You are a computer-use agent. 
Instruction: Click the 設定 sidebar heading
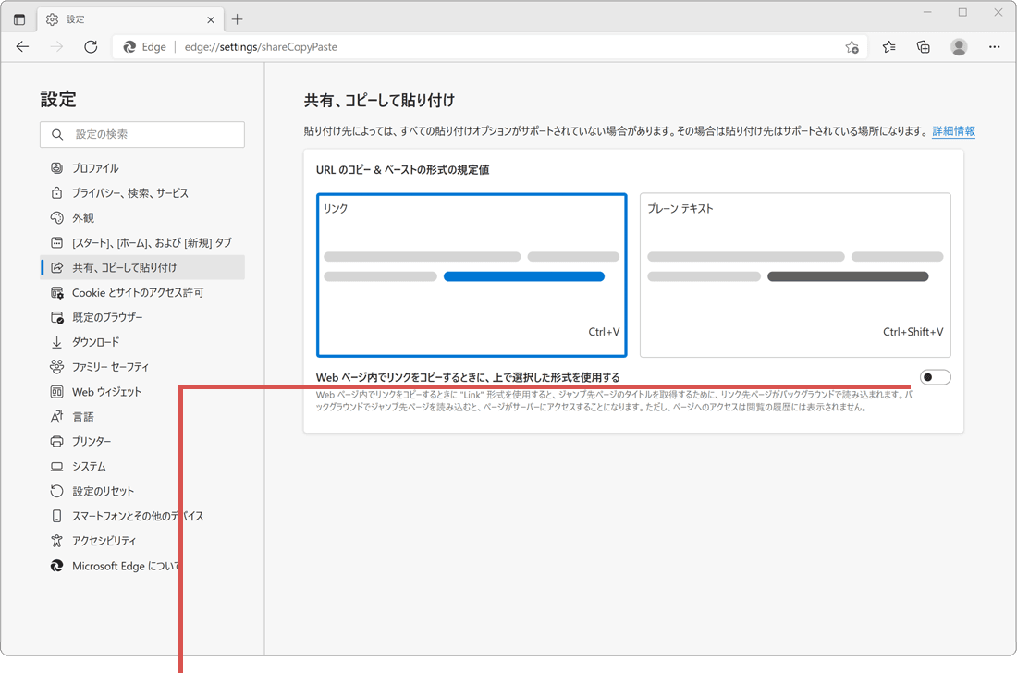(58, 99)
